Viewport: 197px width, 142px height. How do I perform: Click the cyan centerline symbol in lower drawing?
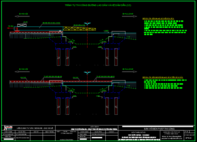(87, 73)
